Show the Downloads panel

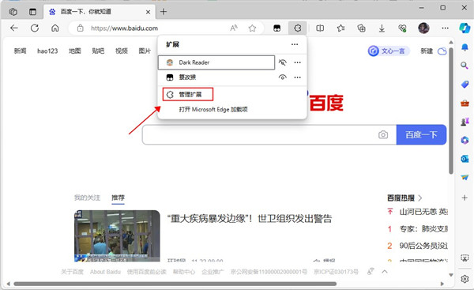pyautogui.click(x=382, y=28)
